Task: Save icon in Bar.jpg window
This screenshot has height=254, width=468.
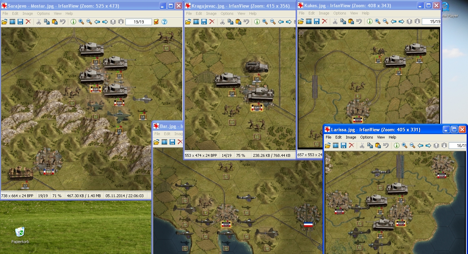Action: 172,142
